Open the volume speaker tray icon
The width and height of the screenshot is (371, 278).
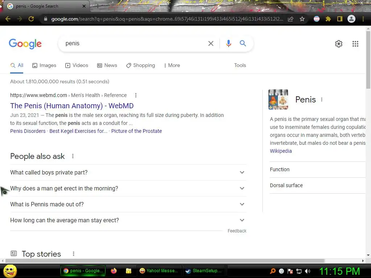click(307, 271)
